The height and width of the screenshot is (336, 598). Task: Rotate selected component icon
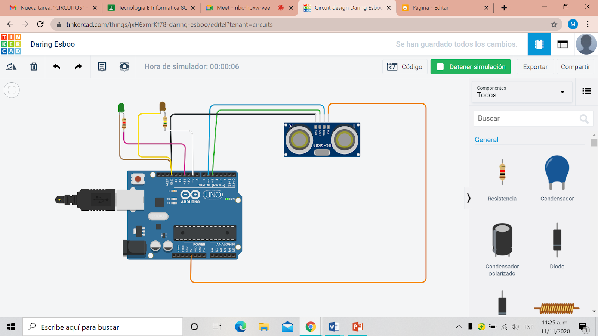12,67
